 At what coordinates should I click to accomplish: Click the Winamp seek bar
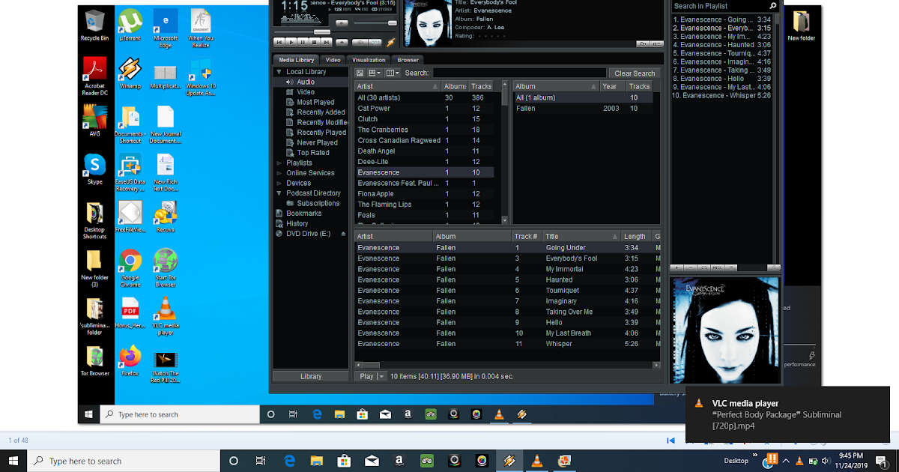click(335, 32)
